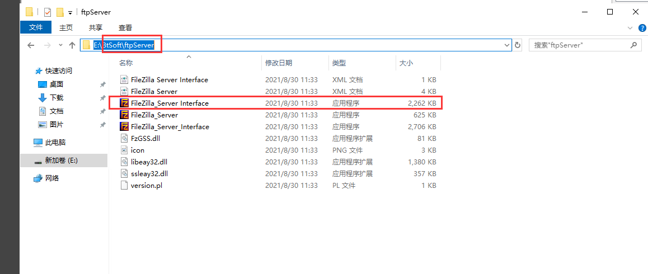Refresh the ftpServer folder view
The width and height of the screenshot is (648, 274).
pyautogui.click(x=518, y=45)
